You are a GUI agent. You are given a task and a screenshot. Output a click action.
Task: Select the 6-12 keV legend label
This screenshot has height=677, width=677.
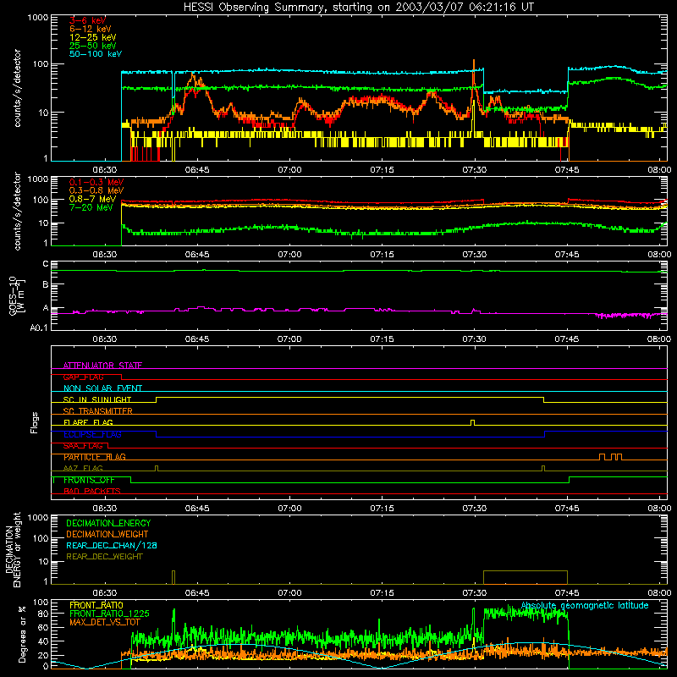coord(91,29)
